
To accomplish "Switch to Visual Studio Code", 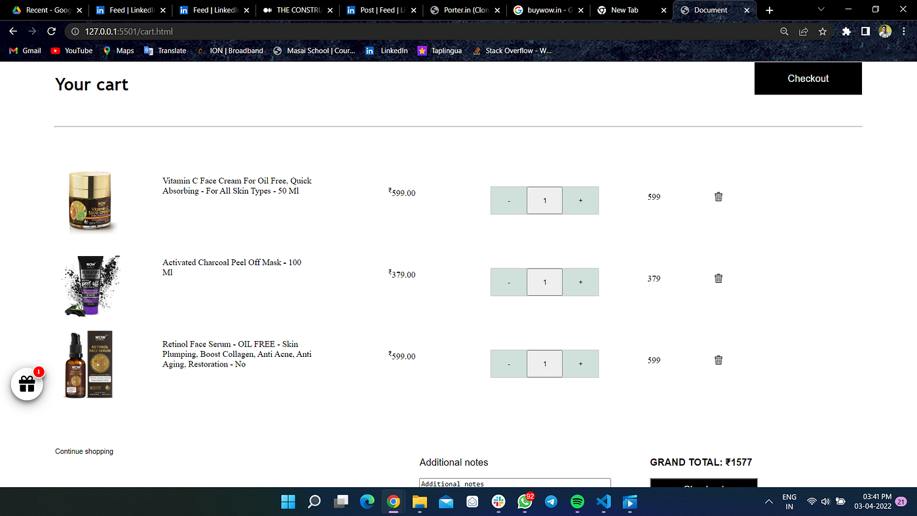I will point(603,502).
